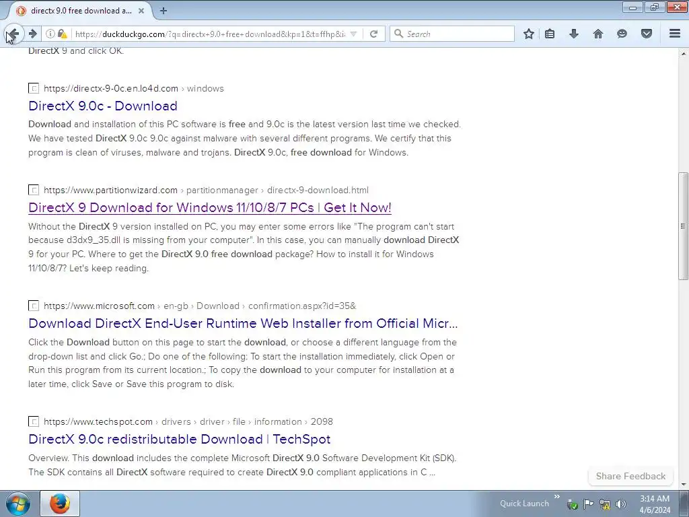The image size is (689, 517).
Task: Click the www.partitionwizard.com URL text
Action: coord(110,190)
